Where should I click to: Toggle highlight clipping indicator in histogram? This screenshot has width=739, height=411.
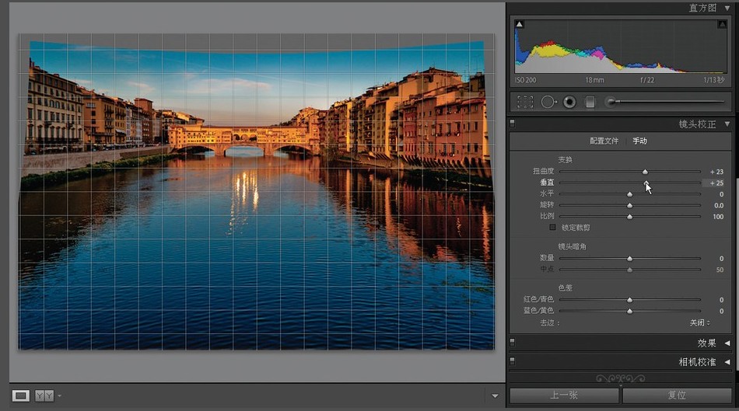[722, 24]
